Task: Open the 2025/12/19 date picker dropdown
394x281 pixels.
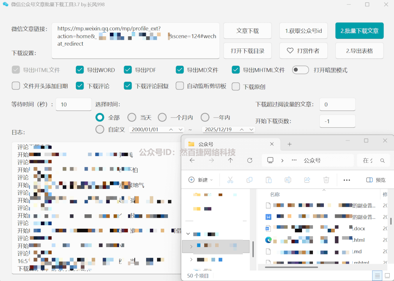Action: coord(251,129)
